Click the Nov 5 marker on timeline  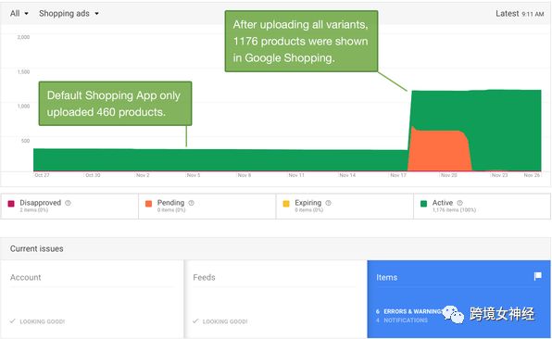194,175
